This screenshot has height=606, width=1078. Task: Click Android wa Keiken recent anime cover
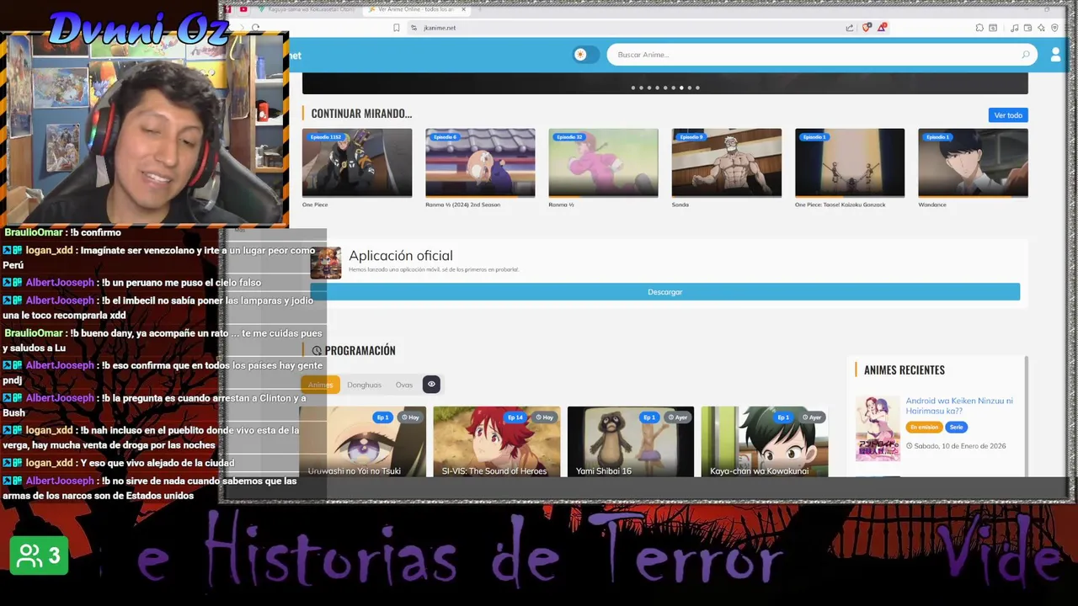(878, 428)
